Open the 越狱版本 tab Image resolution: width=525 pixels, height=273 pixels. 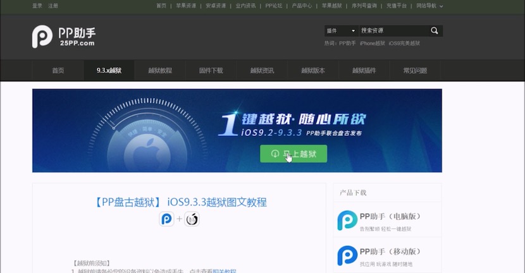pos(313,71)
